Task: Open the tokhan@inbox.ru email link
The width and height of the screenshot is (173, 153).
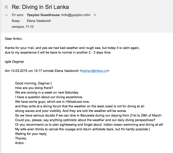Action: [94, 71]
